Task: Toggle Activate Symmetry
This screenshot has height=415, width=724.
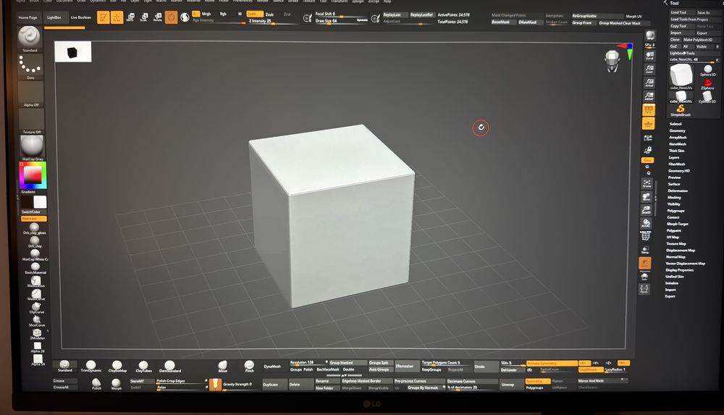Action: click(x=552, y=364)
